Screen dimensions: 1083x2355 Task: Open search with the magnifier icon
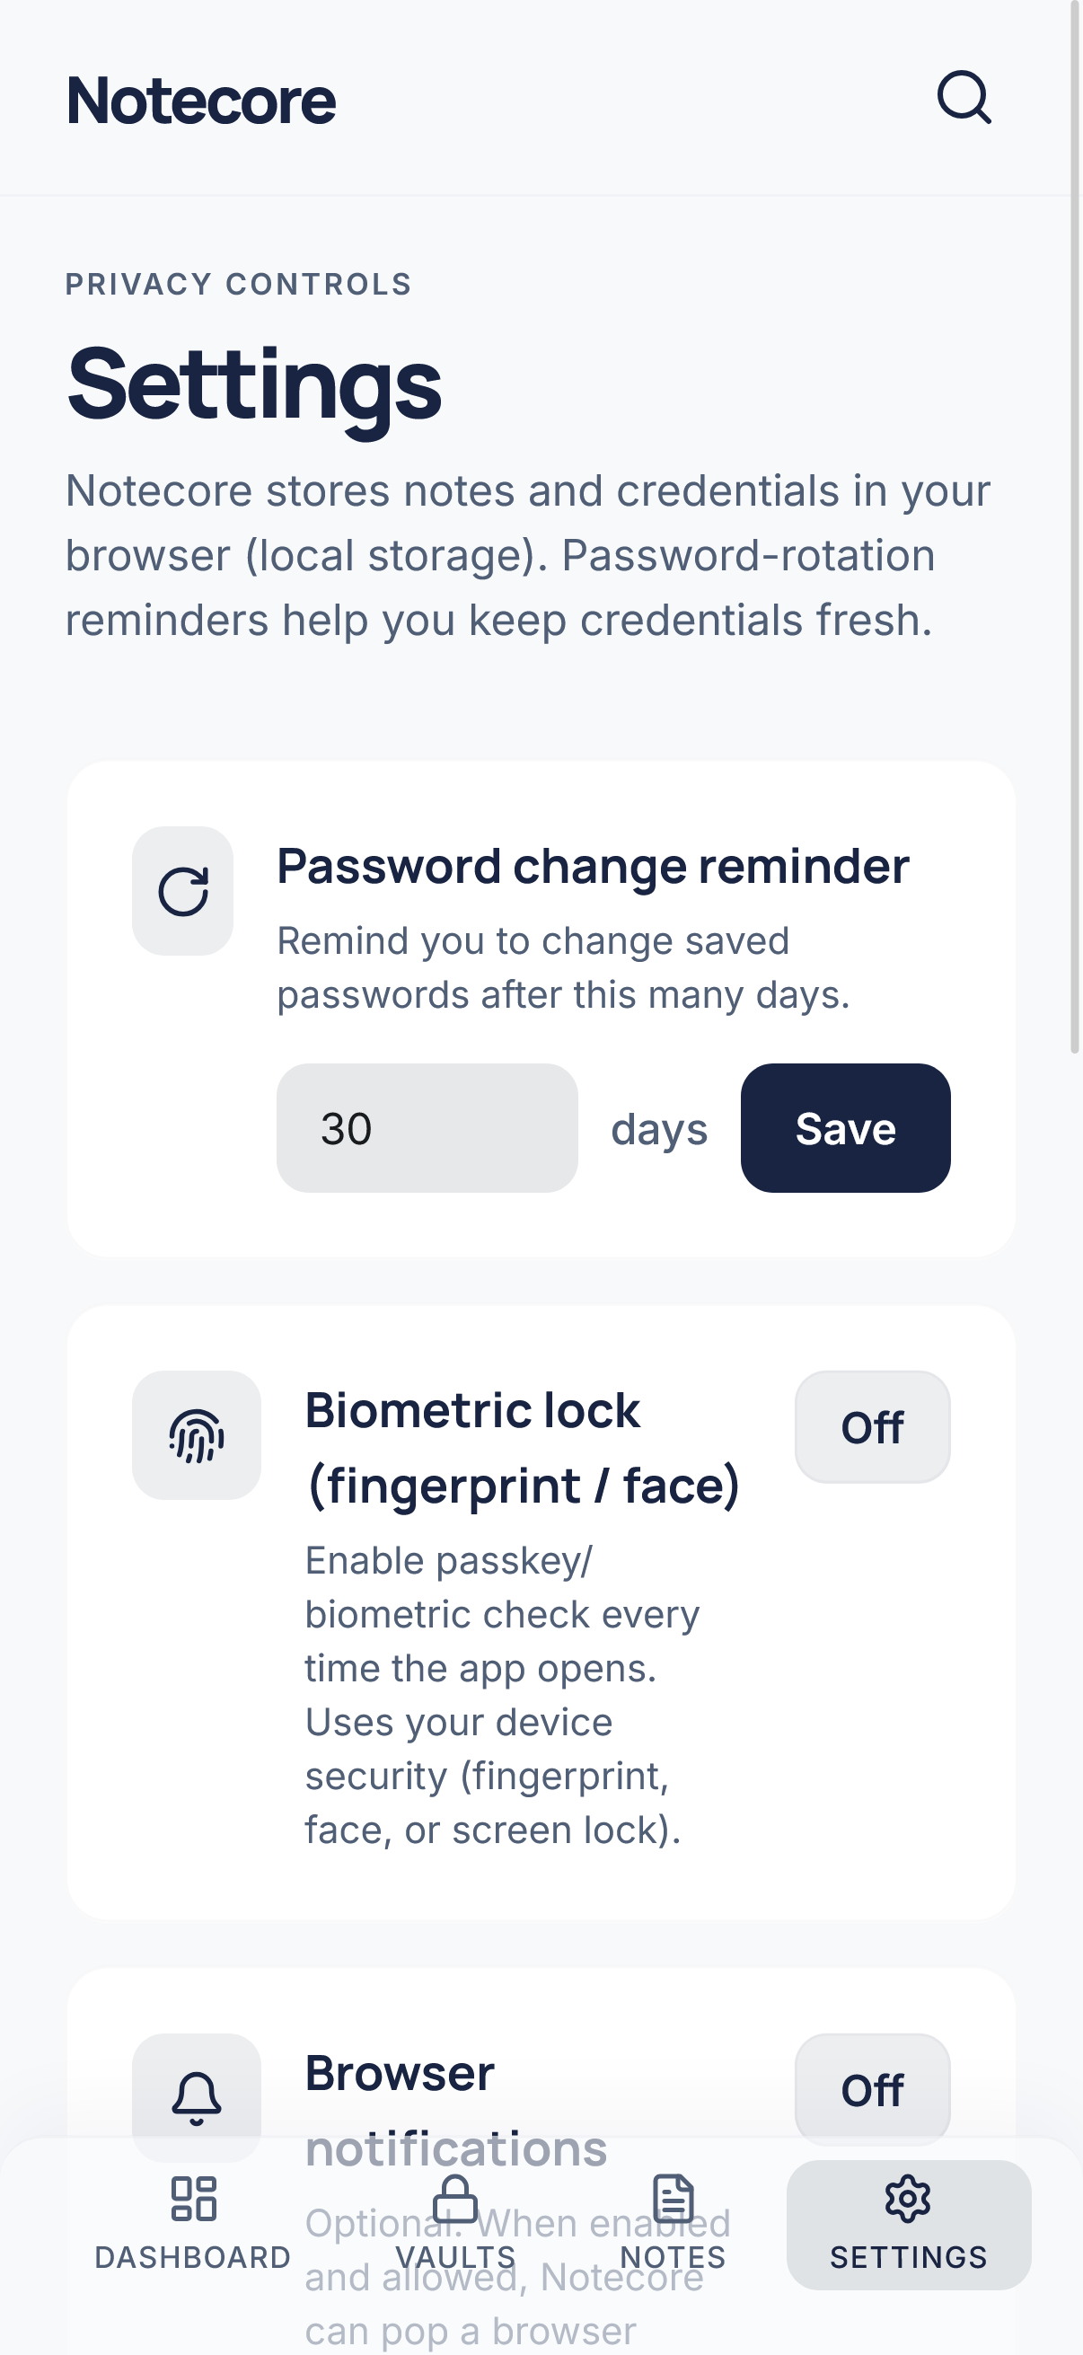(964, 97)
